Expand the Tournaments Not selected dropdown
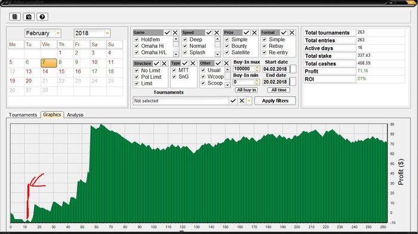The height and width of the screenshot is (234, 418). click(x=249, y=101)
